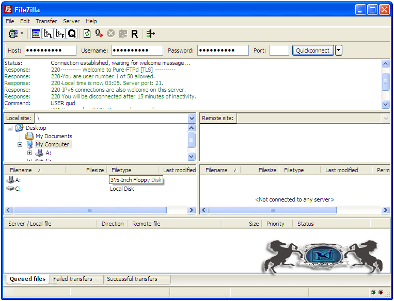Switch to the Failed transfers tab
This screenshot has width=394, height=301.
coord(73,279)
